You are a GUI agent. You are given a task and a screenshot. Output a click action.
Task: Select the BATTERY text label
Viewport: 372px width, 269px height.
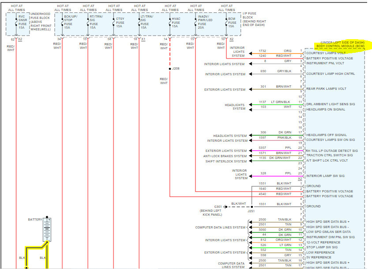tap(35, 220)
